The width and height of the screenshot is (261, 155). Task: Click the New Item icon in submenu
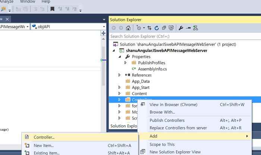[x=27, y=145]
